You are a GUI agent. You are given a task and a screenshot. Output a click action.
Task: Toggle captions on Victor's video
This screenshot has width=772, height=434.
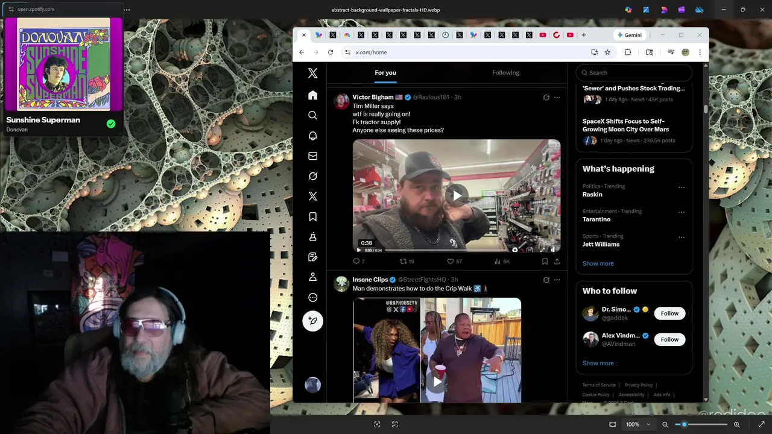(x=530, y=250)
